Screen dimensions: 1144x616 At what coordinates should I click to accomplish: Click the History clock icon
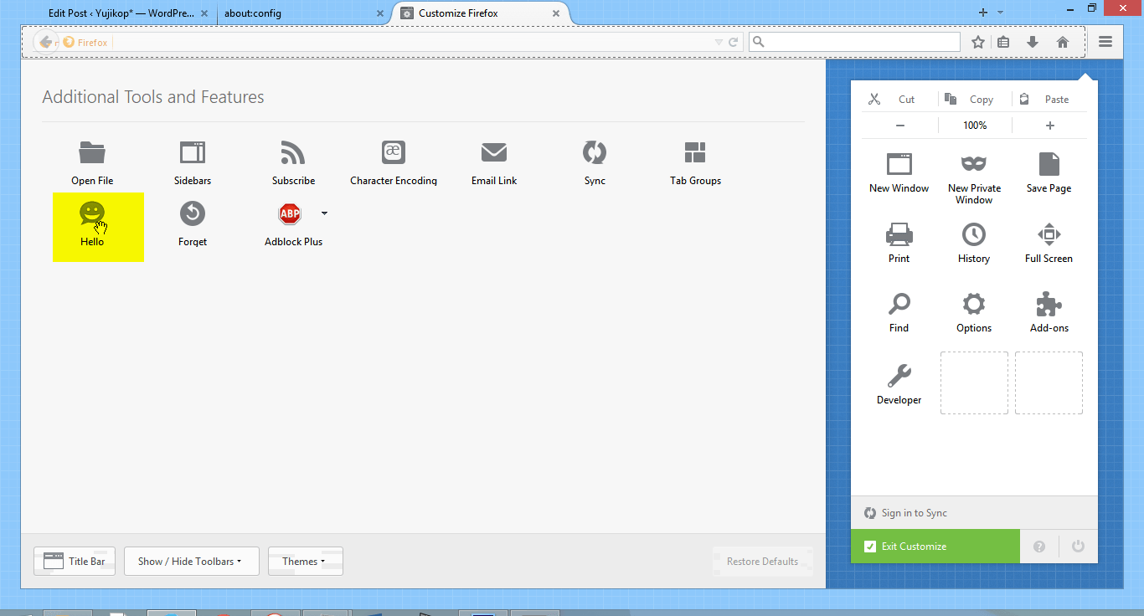[974, 234]
